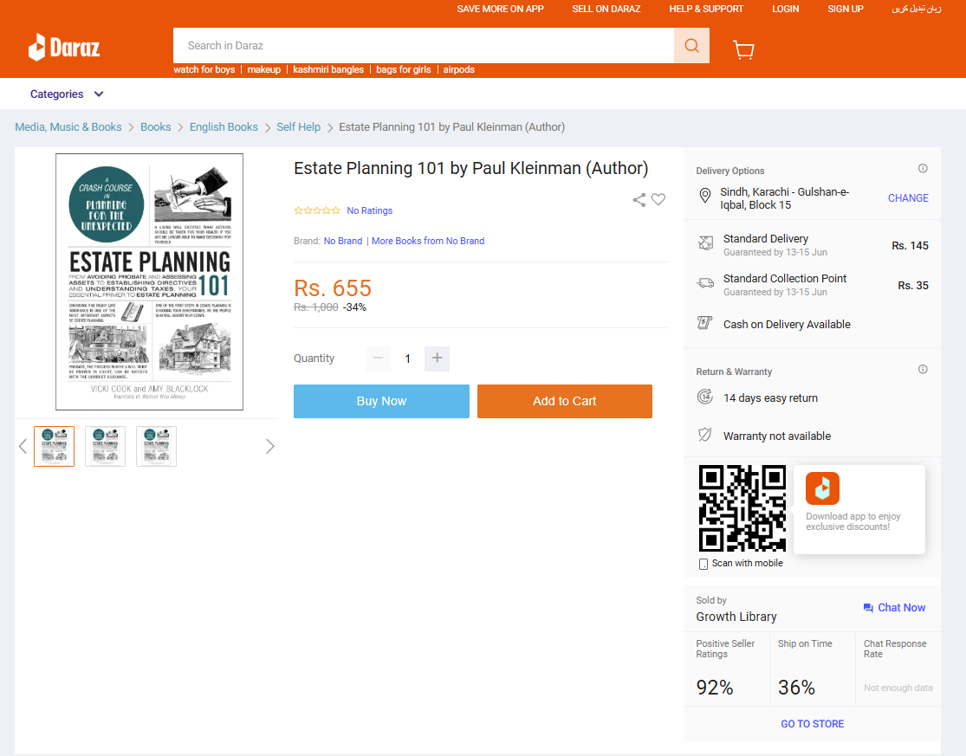The height and width of the screenshot is (756, 966).
Task: Select the second book thumbnail
Action: 106,446
